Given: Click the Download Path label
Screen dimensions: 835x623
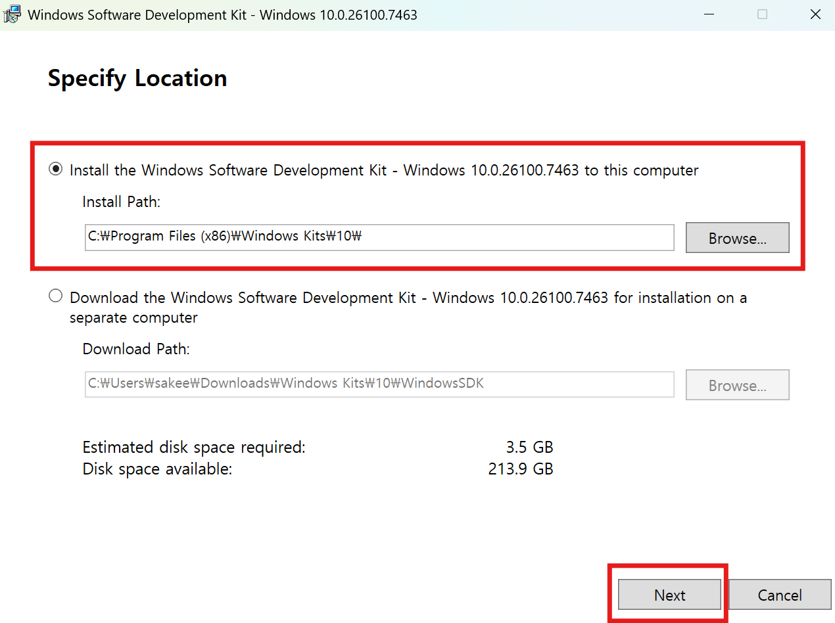Looking at the screenshot, I should click(x=135, y=349).
